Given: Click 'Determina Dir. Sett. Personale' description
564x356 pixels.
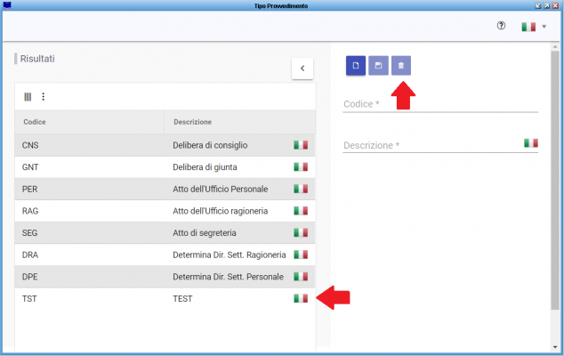Looking at the screenshot, I should pyautogui.click(x=228, y=277).
